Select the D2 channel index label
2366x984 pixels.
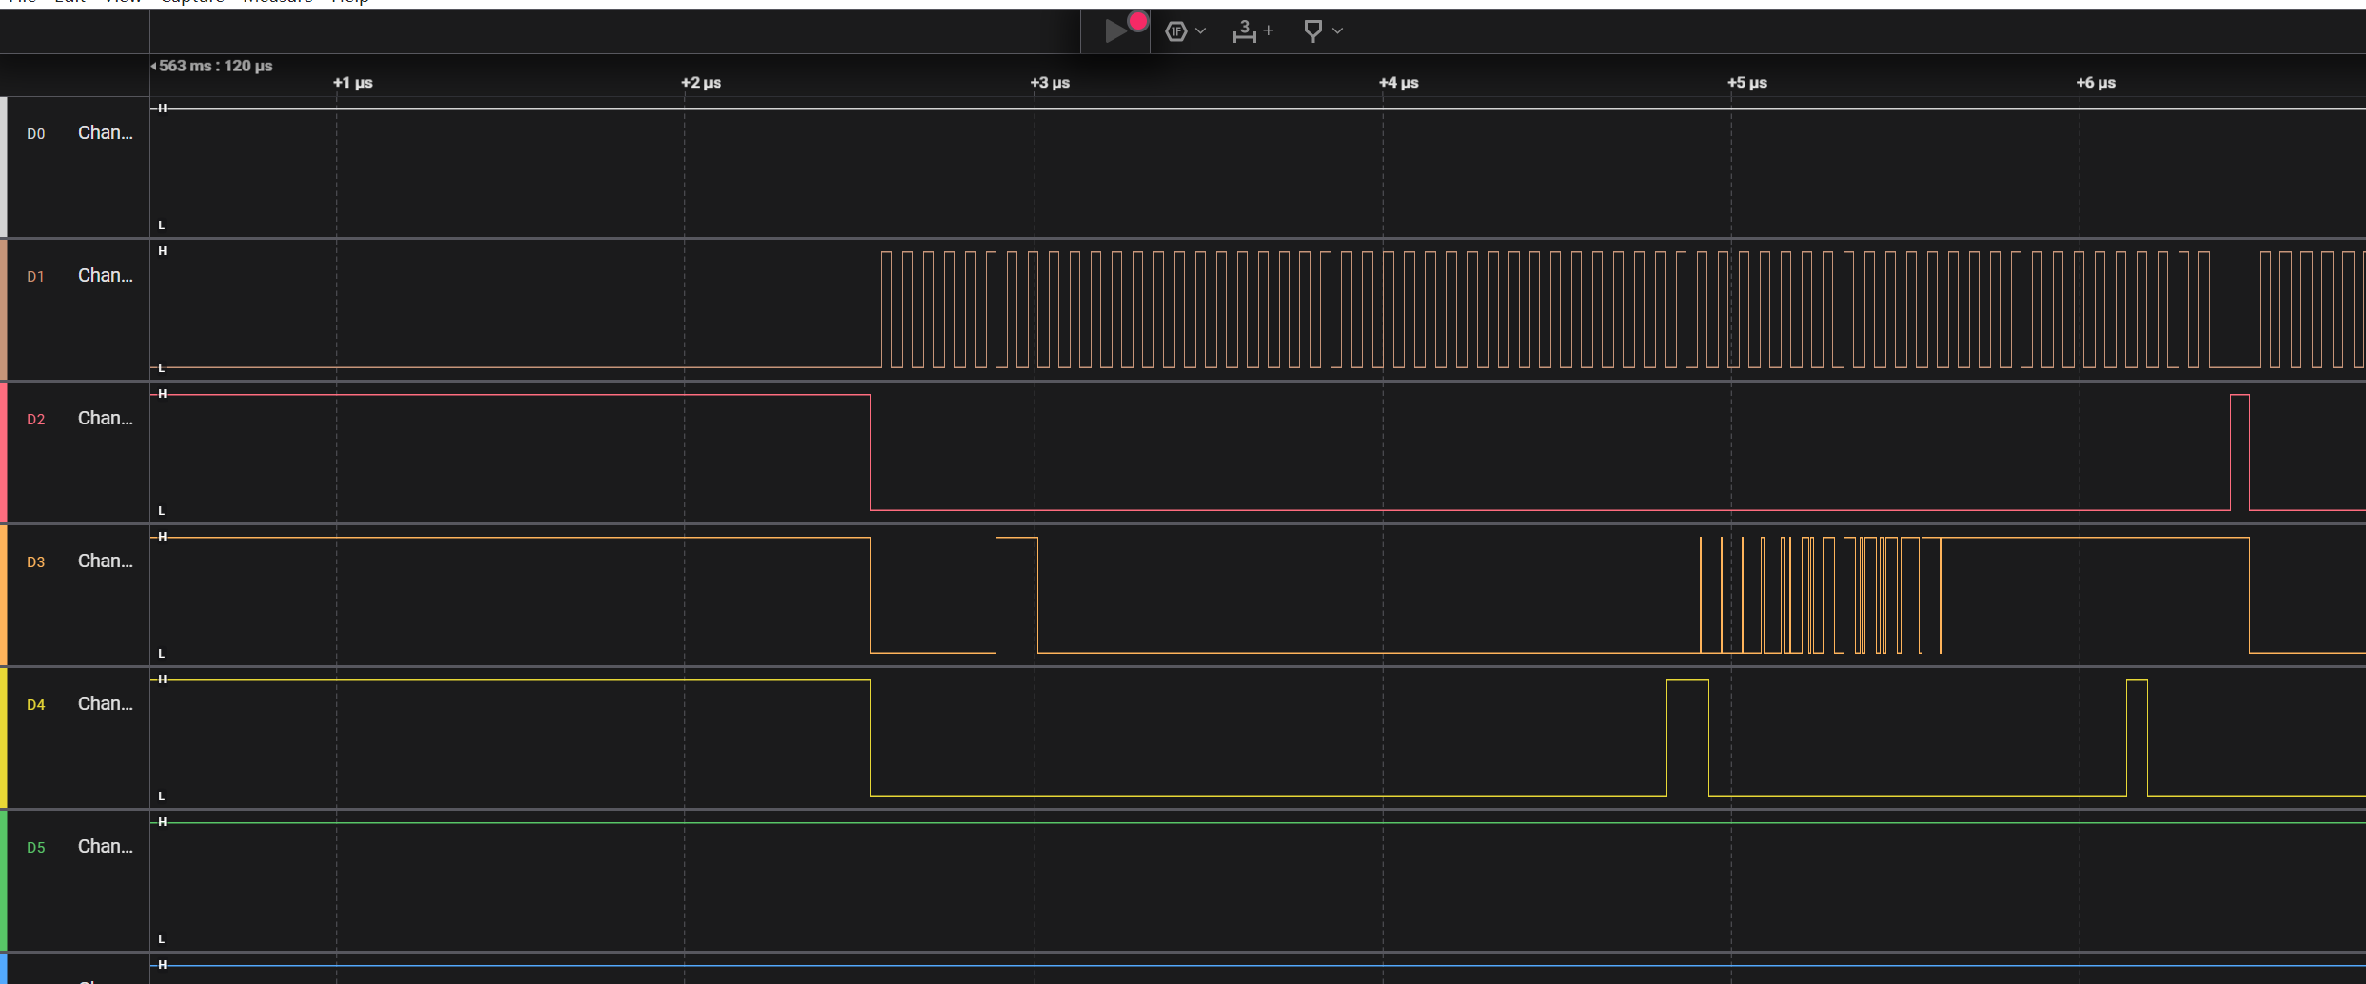pos(35,420)
